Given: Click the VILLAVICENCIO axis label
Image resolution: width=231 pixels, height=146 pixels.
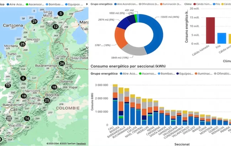Looking at the screenshot, I should (180, 131).
